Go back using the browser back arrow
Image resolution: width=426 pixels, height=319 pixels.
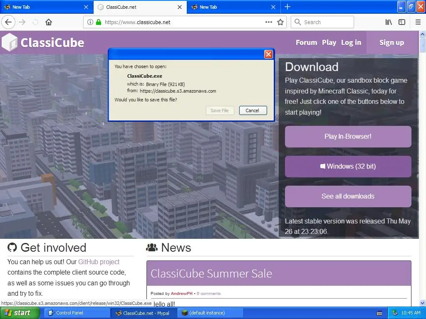click(8, 22)
